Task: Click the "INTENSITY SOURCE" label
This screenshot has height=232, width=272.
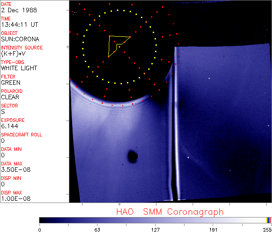Action: pos(22,48)
